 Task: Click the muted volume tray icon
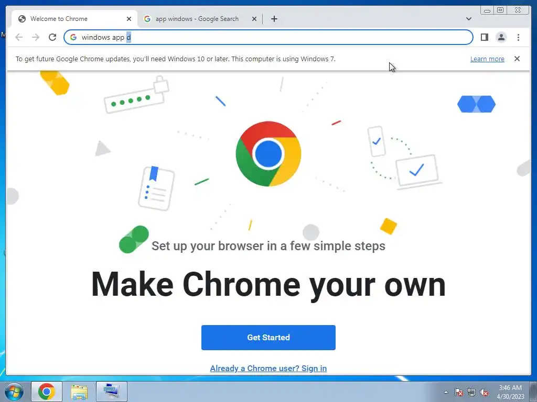484,392
